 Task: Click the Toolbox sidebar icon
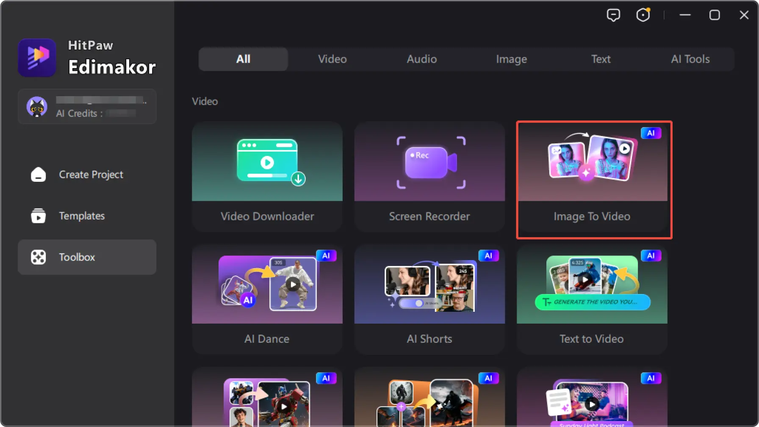click(38, 257)
